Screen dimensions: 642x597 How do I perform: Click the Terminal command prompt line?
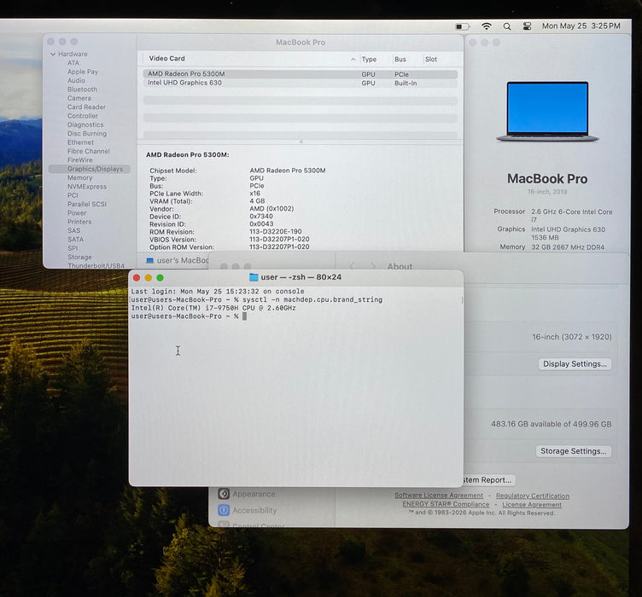189,316
